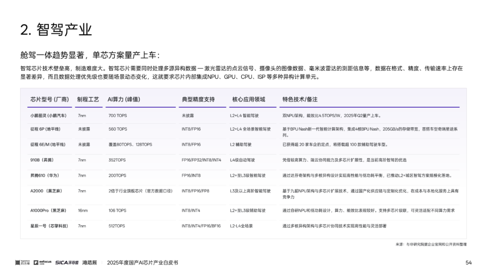Click 'L2+至L3级智能驾驶' cell

(x=248, y=176)
